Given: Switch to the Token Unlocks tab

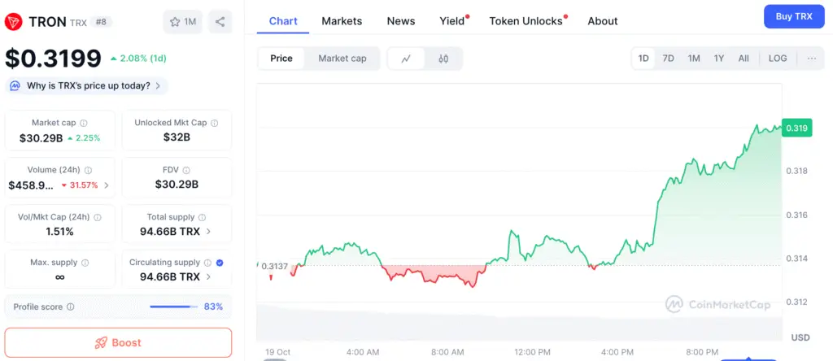Looking at the screenshot, I should [x=526, y=21].
